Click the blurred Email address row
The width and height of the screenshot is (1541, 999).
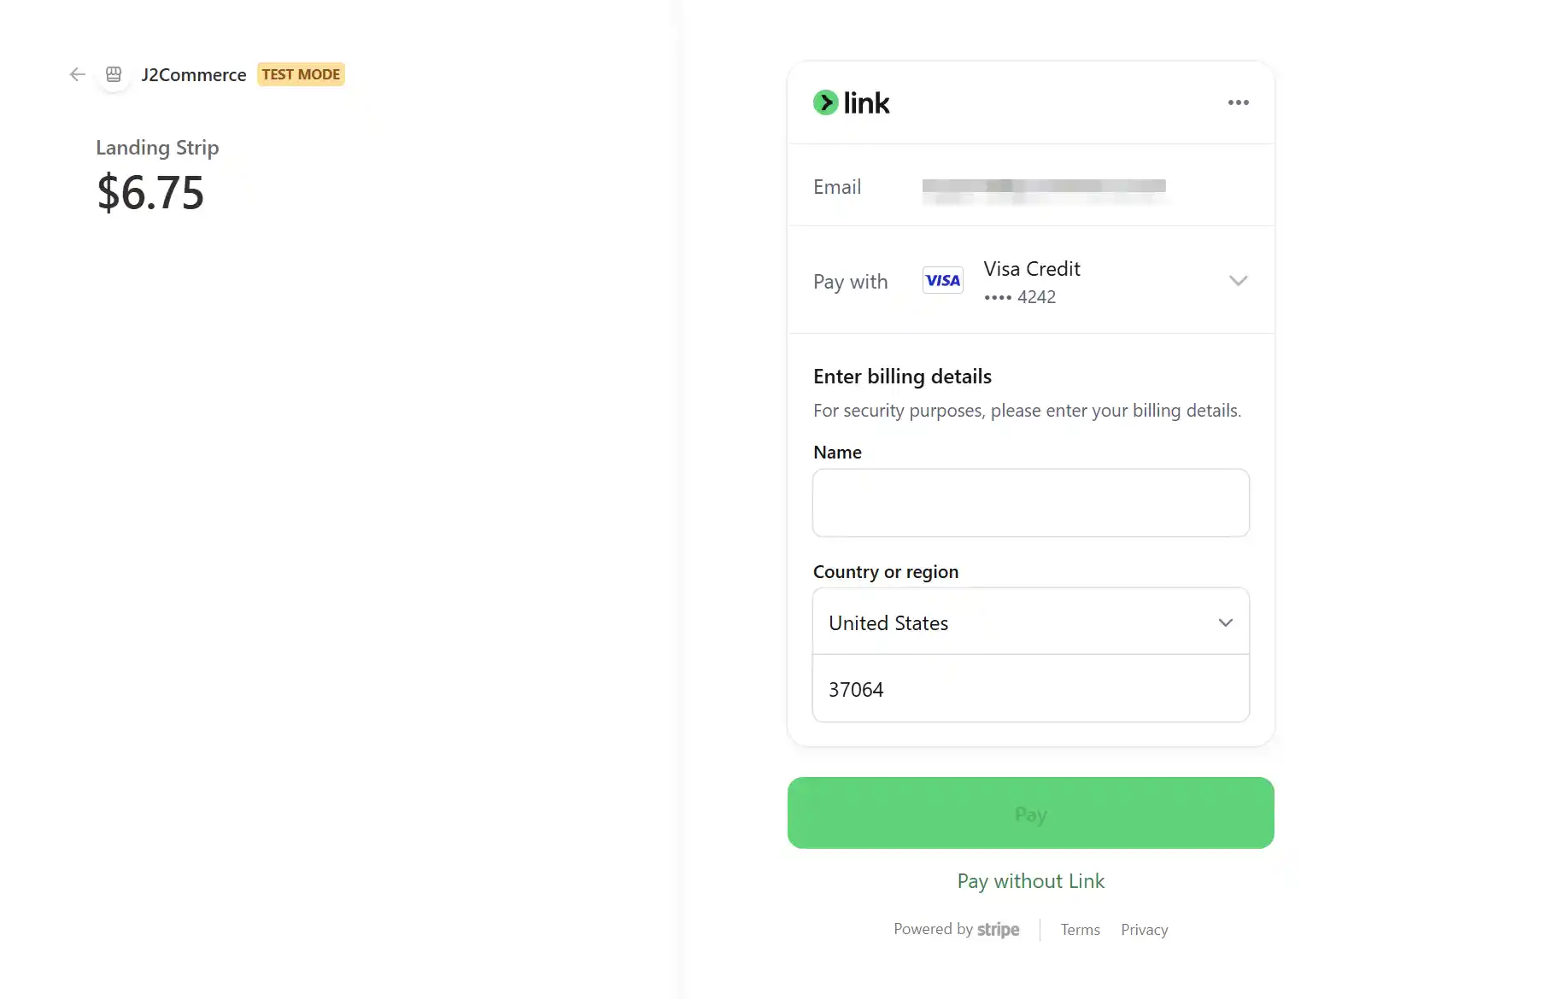click(1031, 186)
